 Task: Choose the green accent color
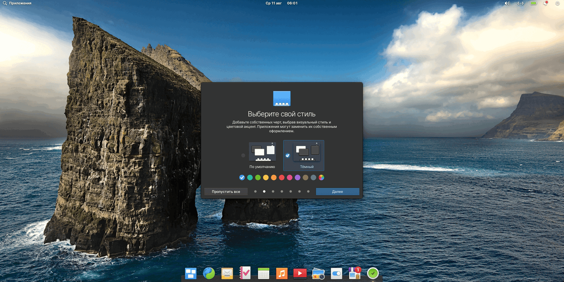pos(258,178)
